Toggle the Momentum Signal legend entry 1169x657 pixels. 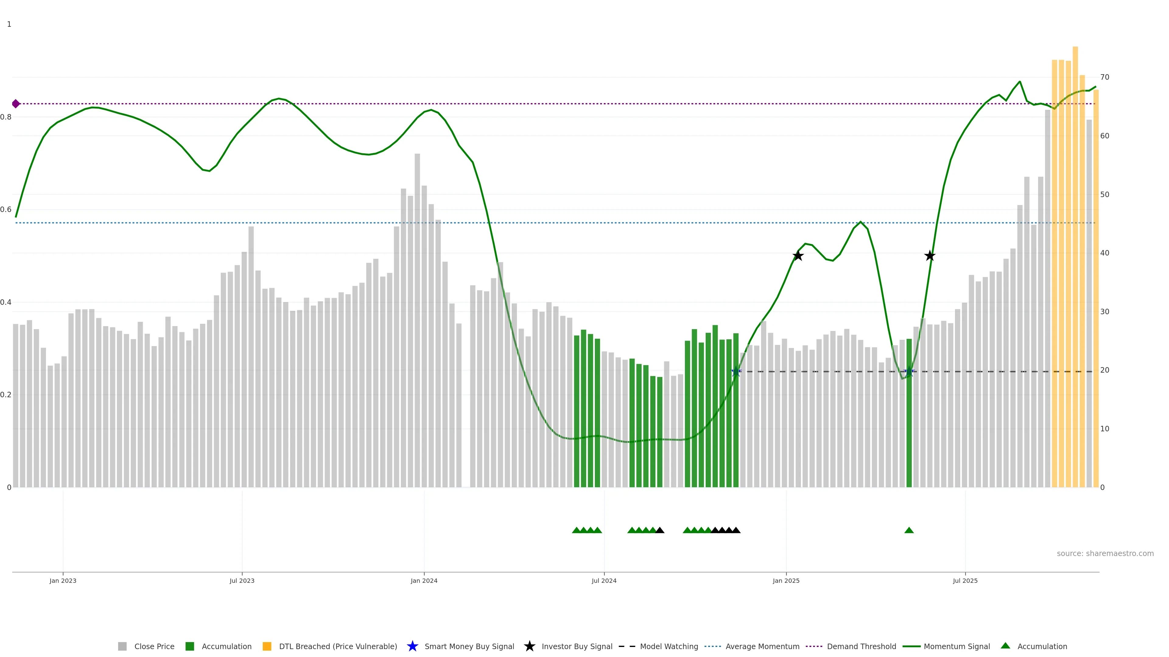(957, 646)
